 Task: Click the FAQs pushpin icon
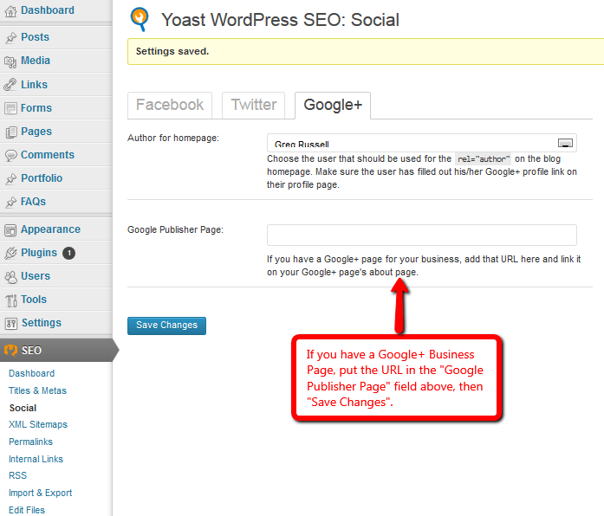click(x=10, y=202)
